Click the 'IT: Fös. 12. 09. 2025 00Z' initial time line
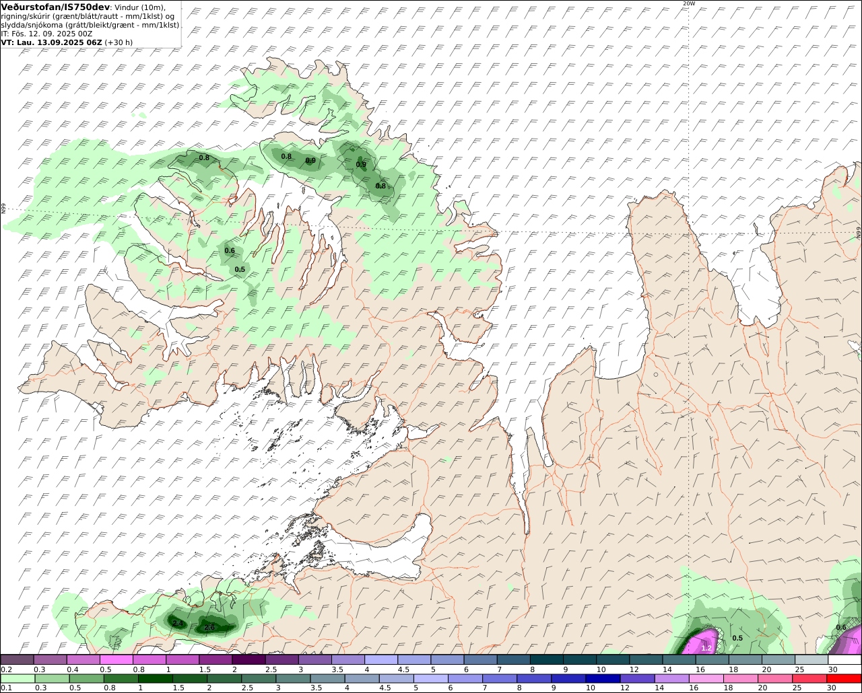862x693 pixels. tap(46, 33)
